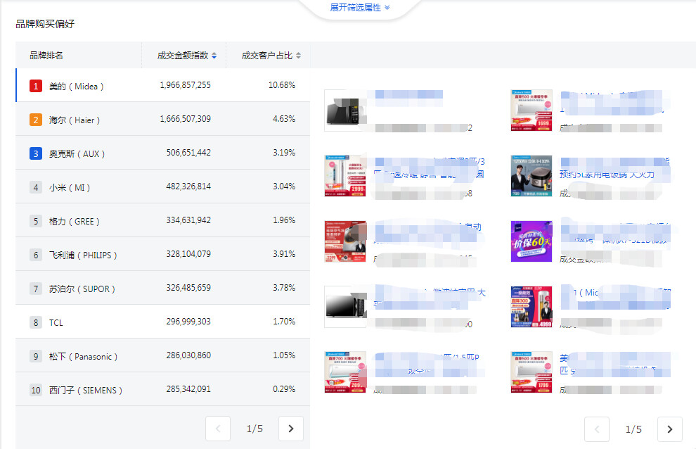
Task: Click next page arrow under product list
Action: (x=669, y=429)
